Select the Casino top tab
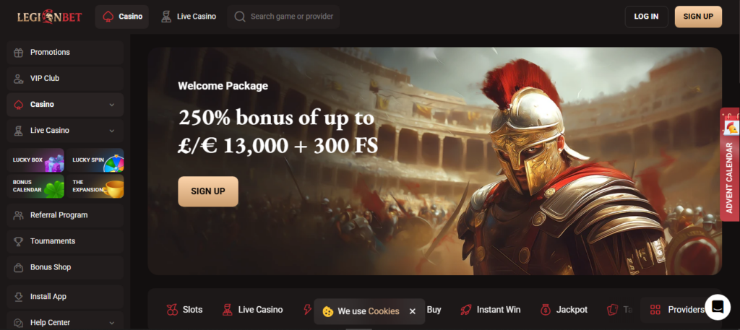The width and height of the screenshot is (740, 330). [121, 17]
